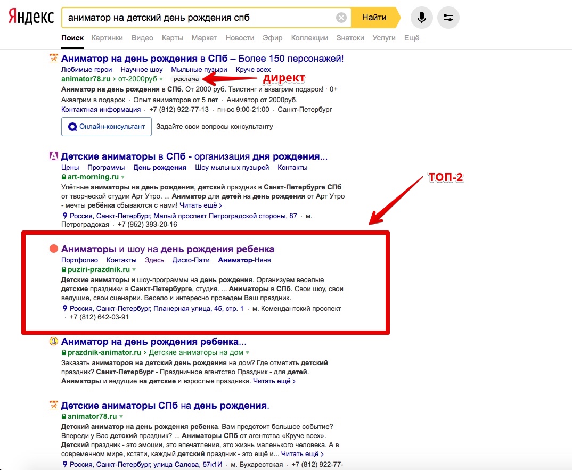Click the puziri-prazdnik.ru red circle favicon

pyautogui.click(x=54, y=249)
